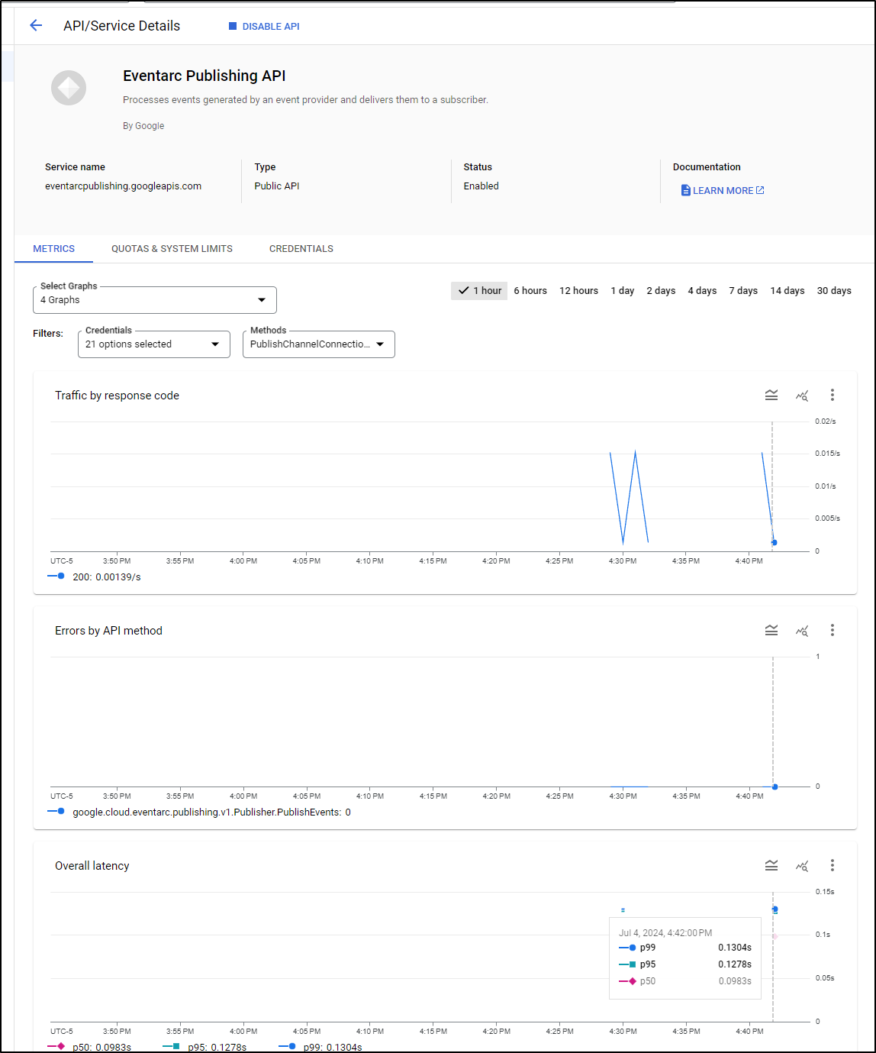
Task: Click the By Google publisher text
Action: tap(143, 126)
